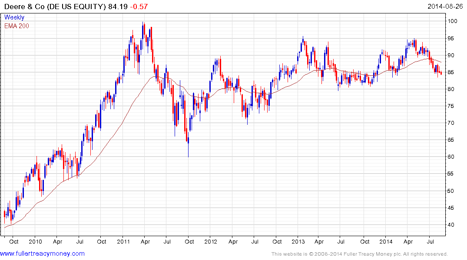Select the 2013 time axis label
Screen dimensions: 467x260
[x=298, y=241]
